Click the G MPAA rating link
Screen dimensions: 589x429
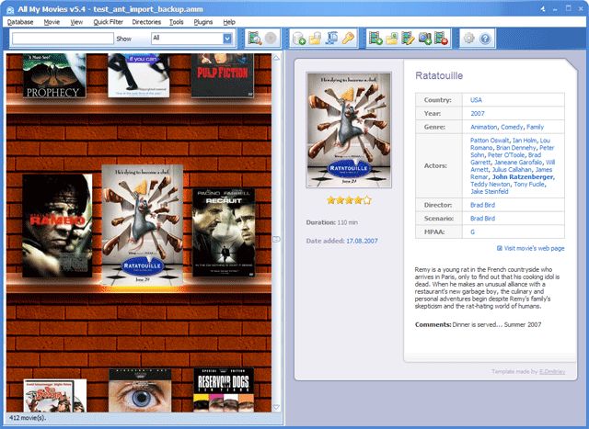[x=472, y=232]
